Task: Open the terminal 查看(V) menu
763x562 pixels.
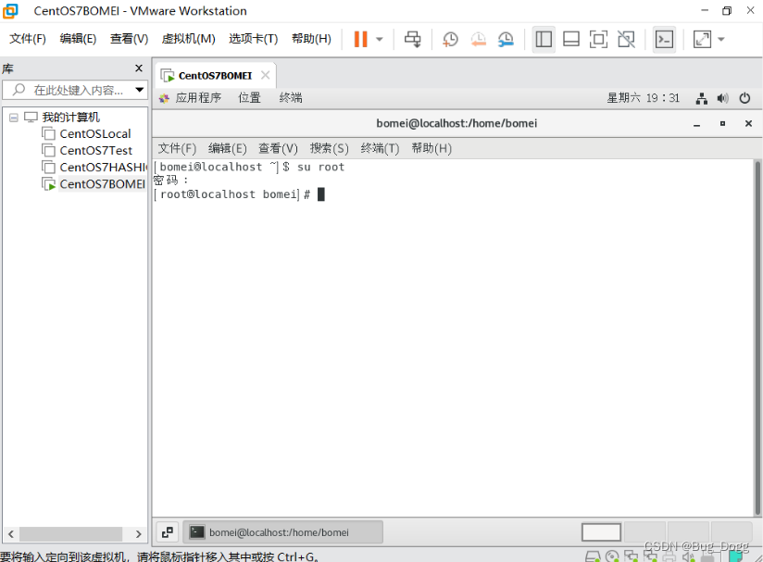Action: click(x=278, y=148)
